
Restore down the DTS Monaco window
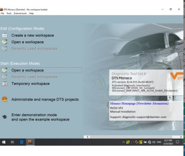[171, 9]
